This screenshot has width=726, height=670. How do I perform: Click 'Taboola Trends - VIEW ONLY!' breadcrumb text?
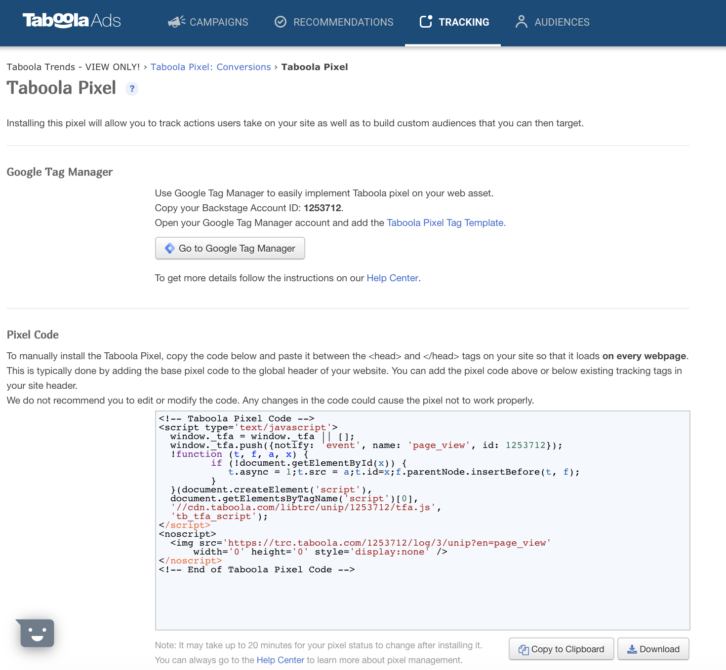click(74, 67)
